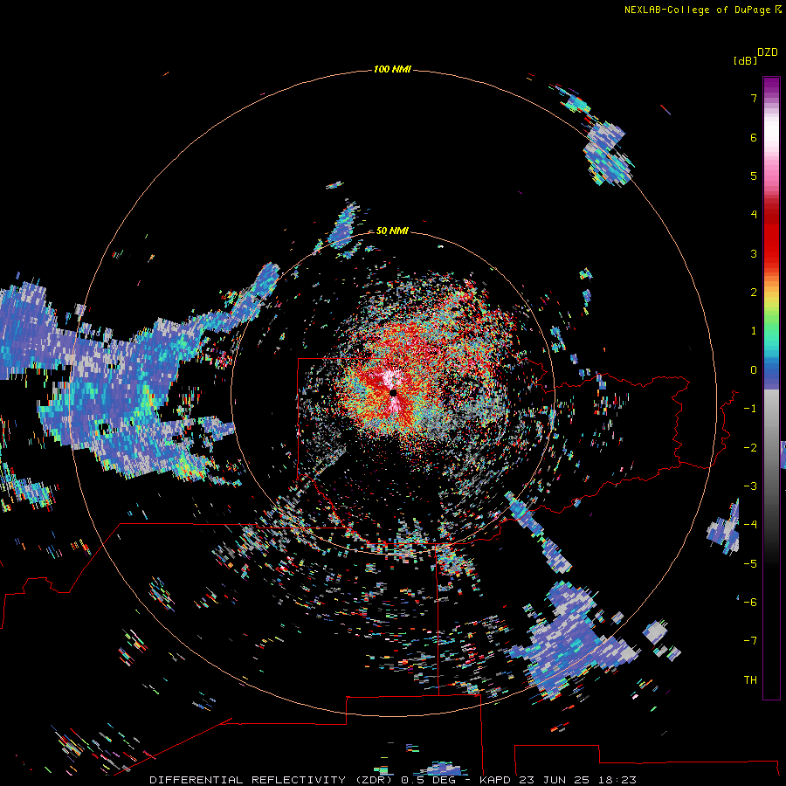Click the -4 dB value on legend

(750, 524)
